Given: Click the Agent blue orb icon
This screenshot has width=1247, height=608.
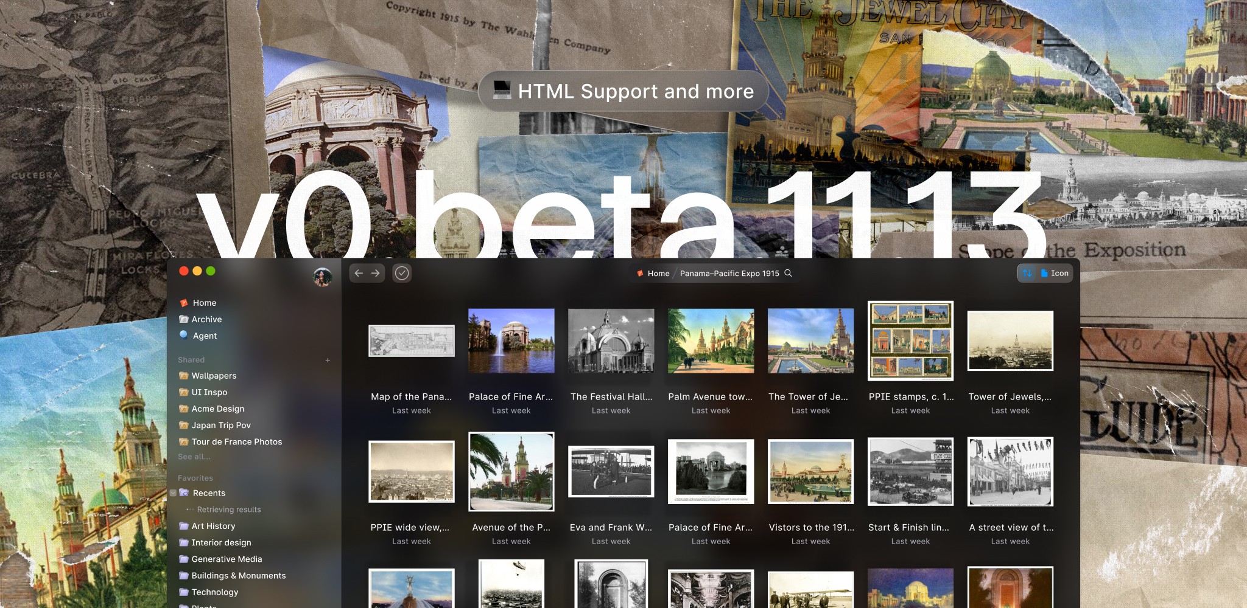Looking at the screenshot, I should click(183, 335).
